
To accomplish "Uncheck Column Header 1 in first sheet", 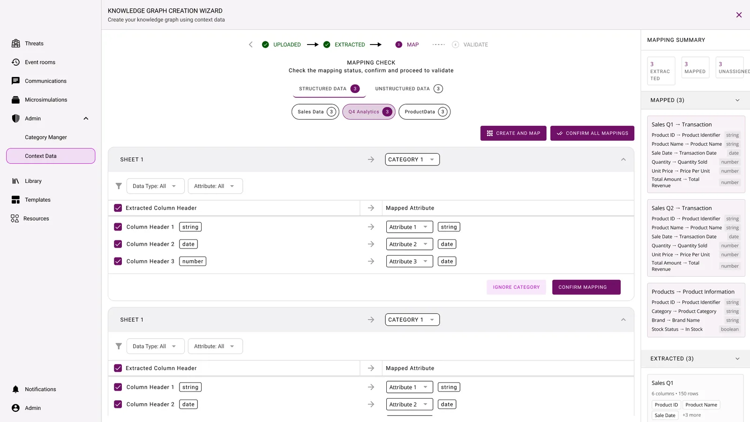I will (x=118, y=227).
